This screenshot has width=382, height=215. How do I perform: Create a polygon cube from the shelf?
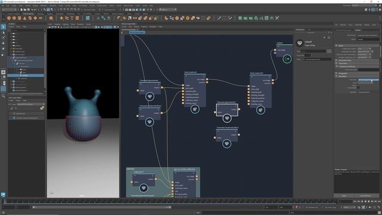[x=14, y=18]
